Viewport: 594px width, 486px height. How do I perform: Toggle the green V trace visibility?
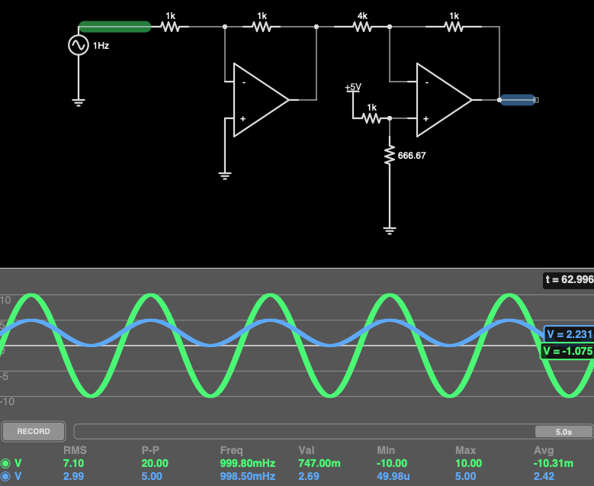tap(5, 463)
